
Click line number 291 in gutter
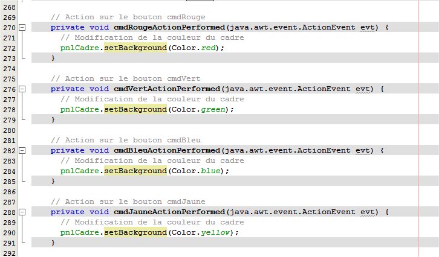(x=9, y=243)
